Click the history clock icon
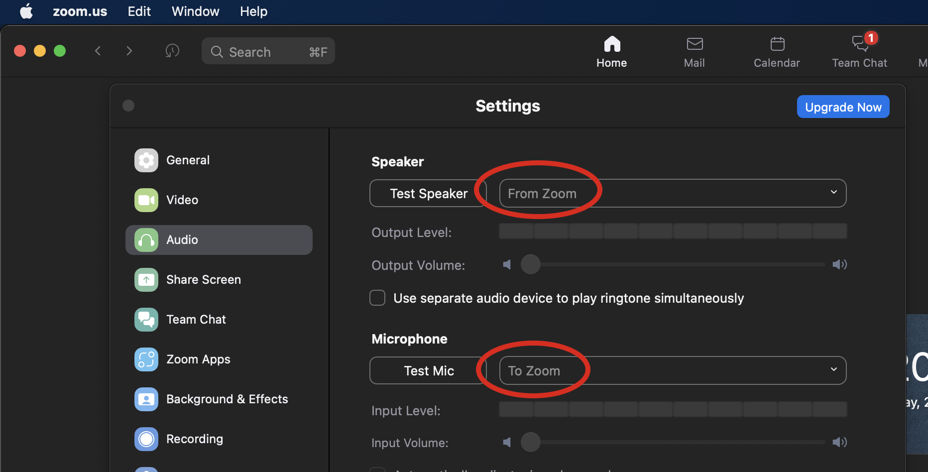Viewport: 928px width, 472px height. (x=172, y=51)
